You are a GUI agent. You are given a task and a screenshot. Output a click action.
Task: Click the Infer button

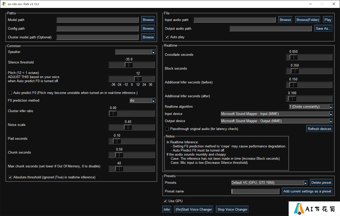tap(167, 209)
